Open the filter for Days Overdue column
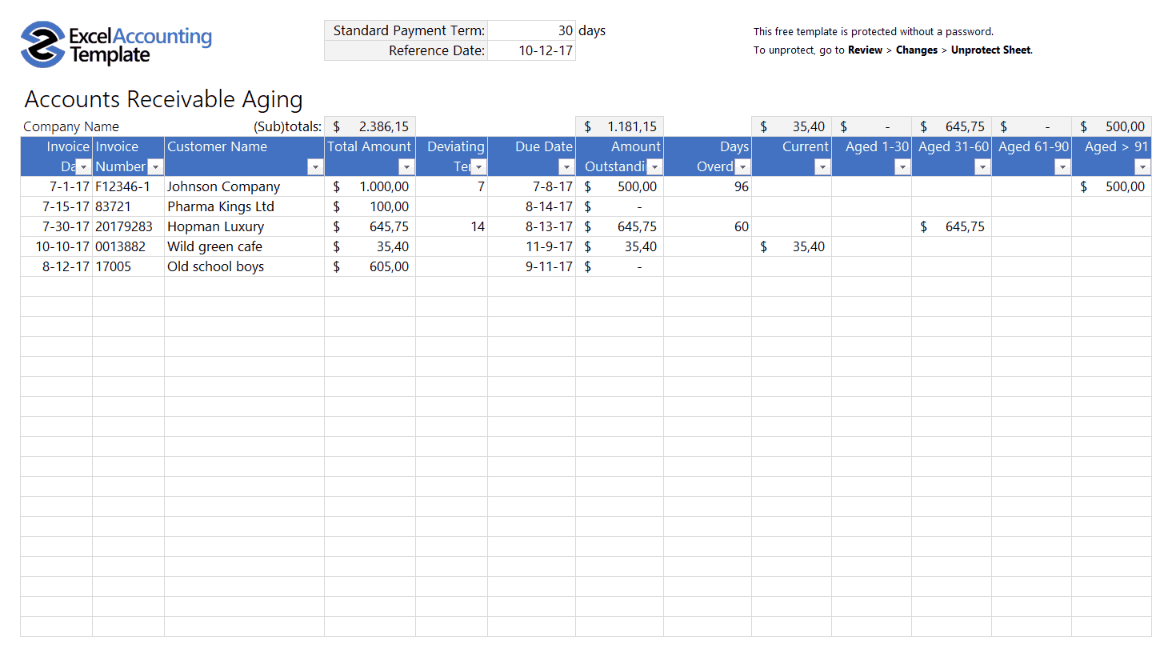Viewport: 1172px width, 656px height. [742, 166]
